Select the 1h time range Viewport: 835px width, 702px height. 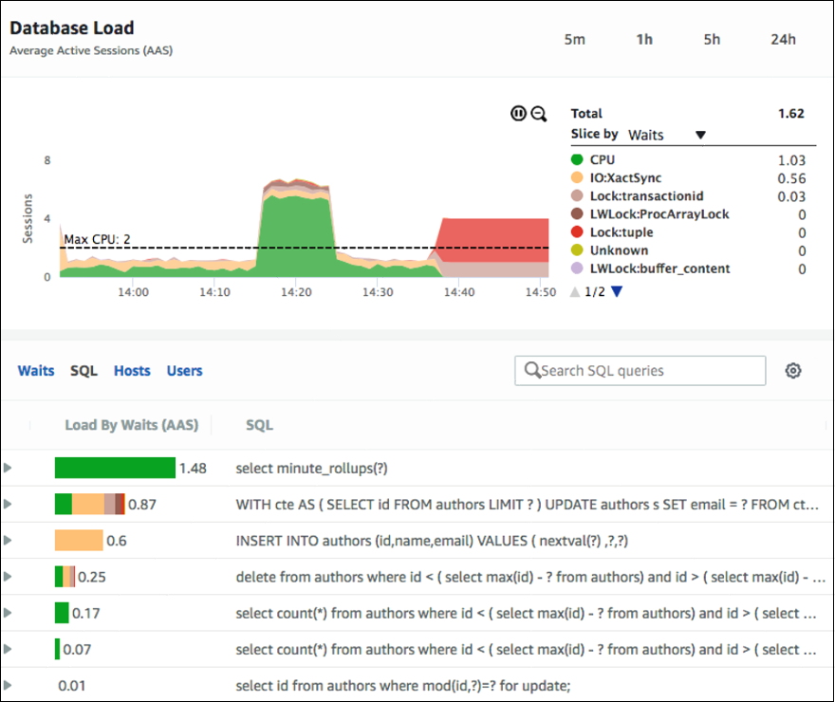[644, 39]
